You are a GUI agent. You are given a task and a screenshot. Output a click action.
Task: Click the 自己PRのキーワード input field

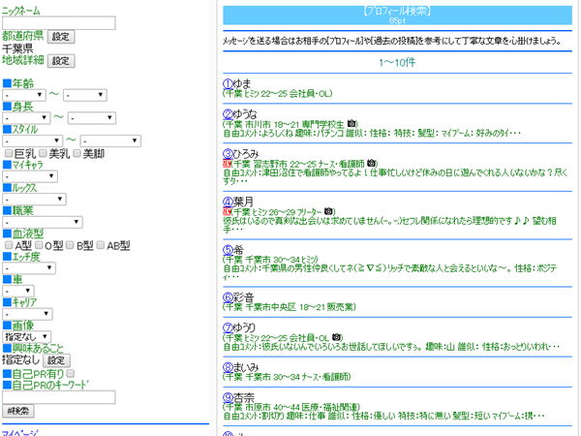pyautogui.click(x=58, y=396)
